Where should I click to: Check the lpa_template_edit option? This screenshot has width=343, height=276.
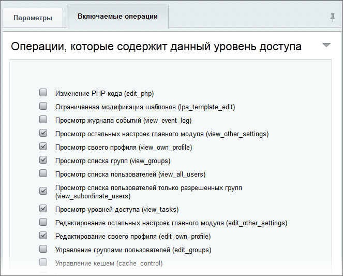pos(43,107)
